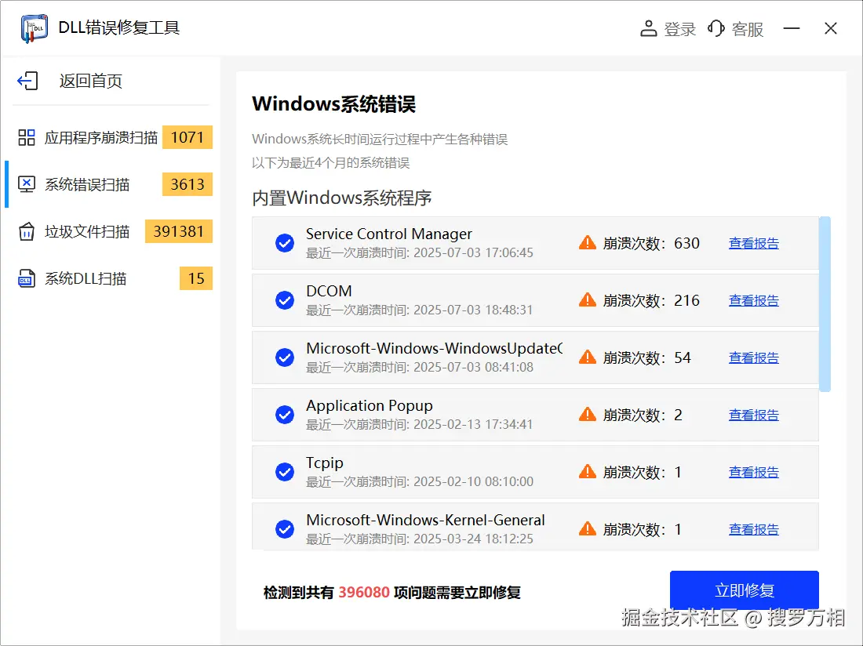Click the system DLL scan file icon
This screenshot has width=863, height=646.
(27, 279)
